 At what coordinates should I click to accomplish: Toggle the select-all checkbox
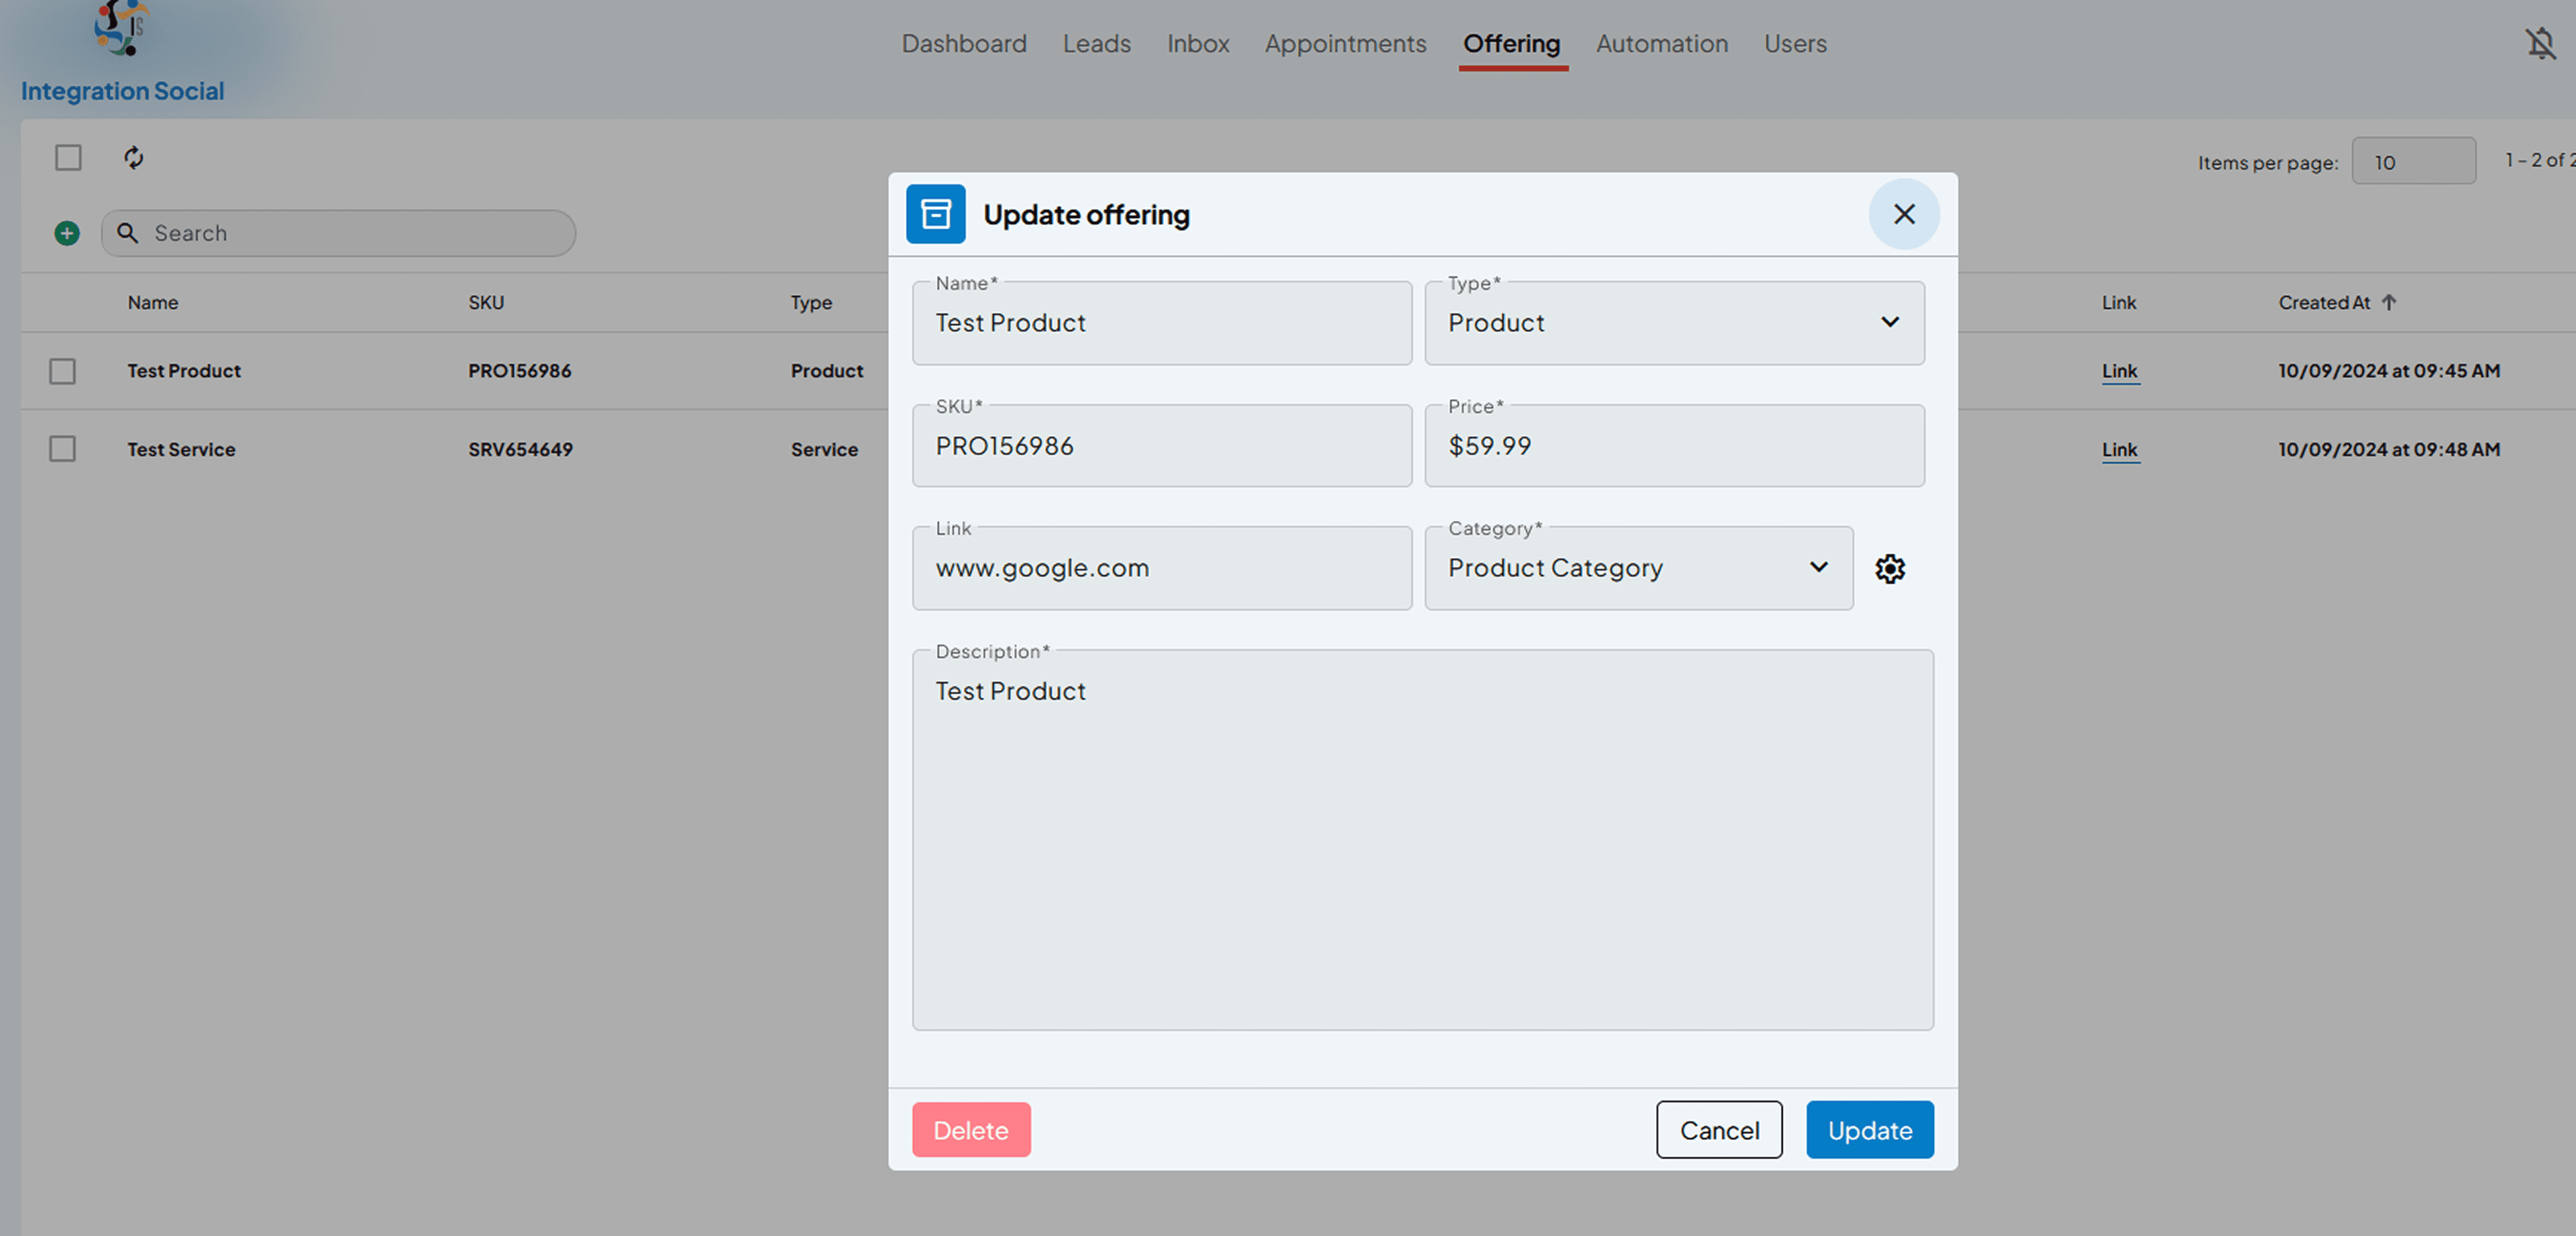click(x=68, y=157)
